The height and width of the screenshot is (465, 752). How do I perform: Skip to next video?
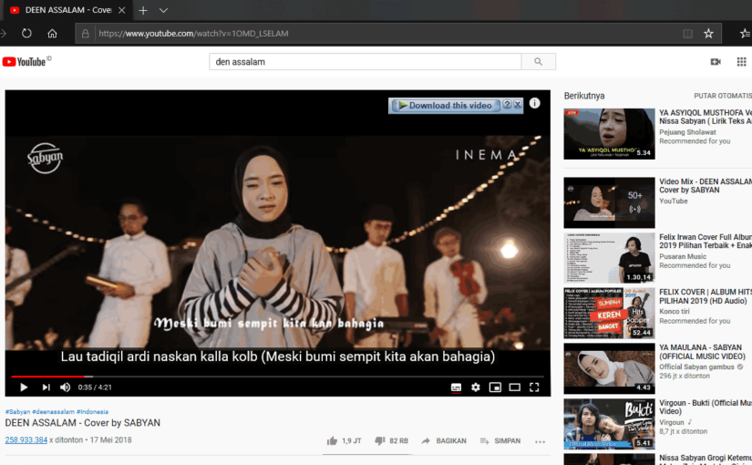point(46,387)
